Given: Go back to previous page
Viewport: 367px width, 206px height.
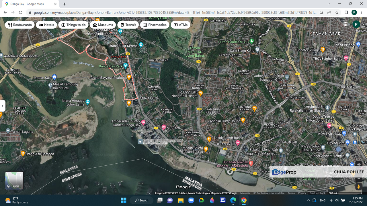Looking at the screenshot, I should pos(5,13).
